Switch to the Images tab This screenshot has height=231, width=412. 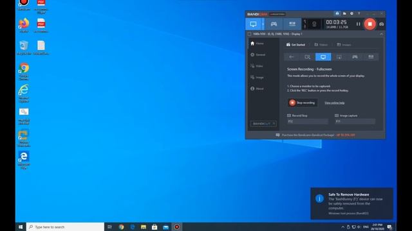344,45
